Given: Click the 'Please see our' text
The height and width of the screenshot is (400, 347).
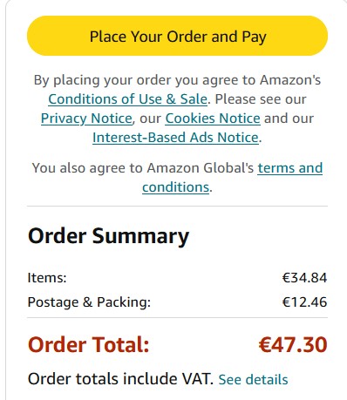Looking at the screenshot, I should (x=261, y=99).
